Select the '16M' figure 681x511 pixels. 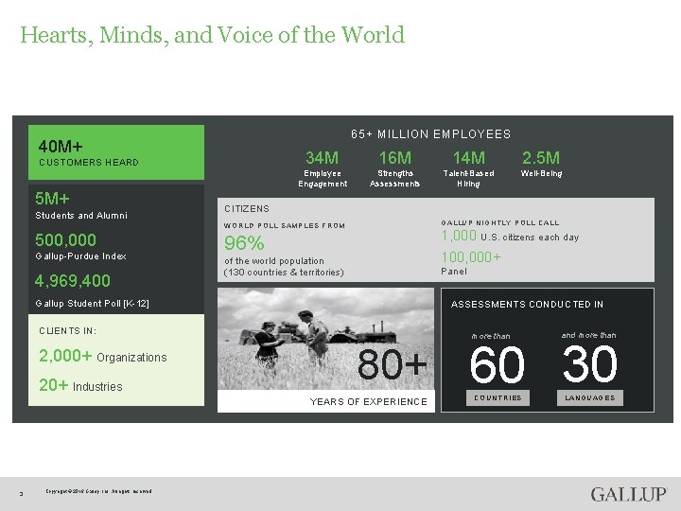[394, 158]
